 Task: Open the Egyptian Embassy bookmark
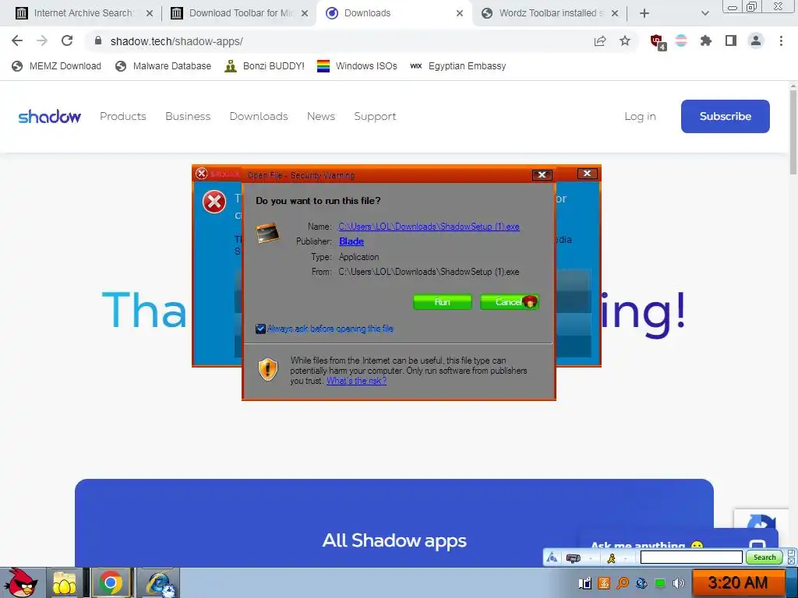(458, 66)
